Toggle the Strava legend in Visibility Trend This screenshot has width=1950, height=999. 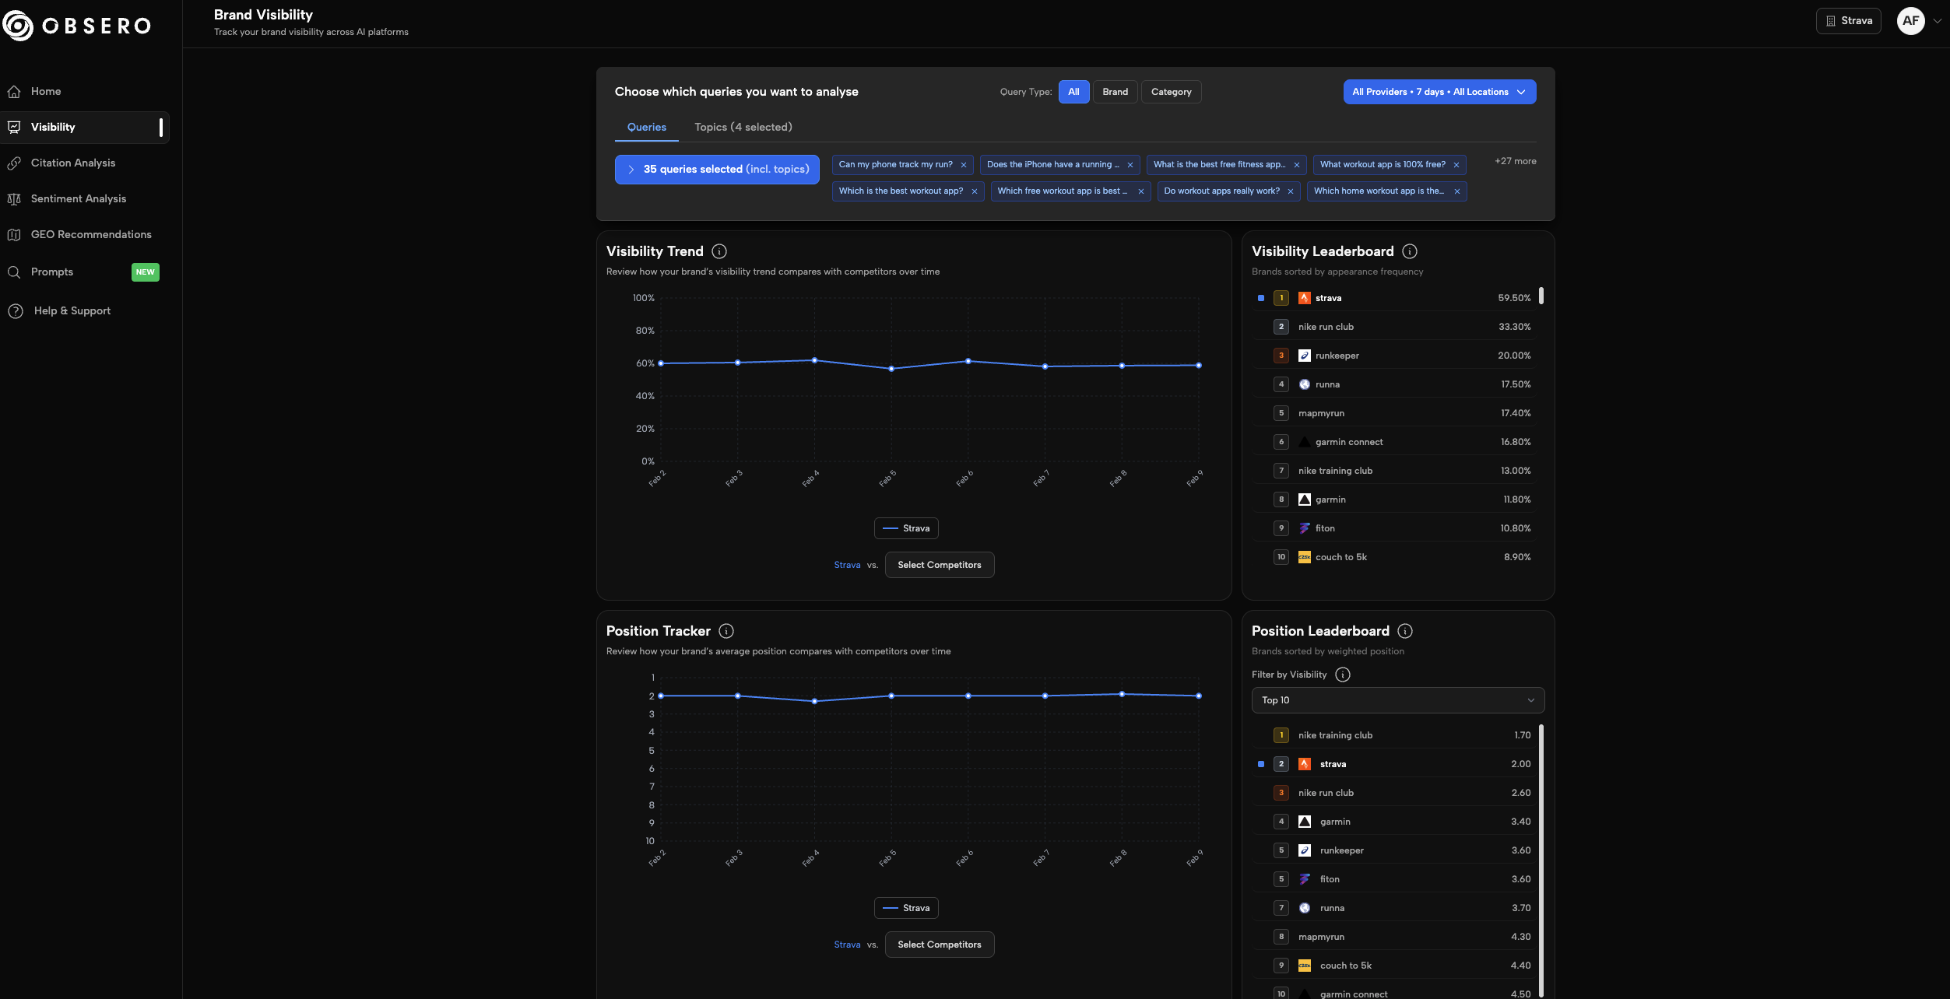tap(906, 528)
